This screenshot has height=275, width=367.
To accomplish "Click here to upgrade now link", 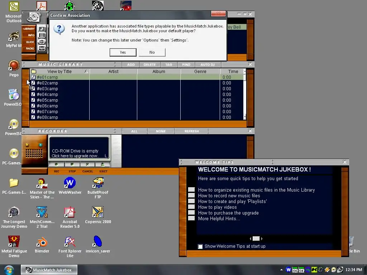I will click(75, 156).
